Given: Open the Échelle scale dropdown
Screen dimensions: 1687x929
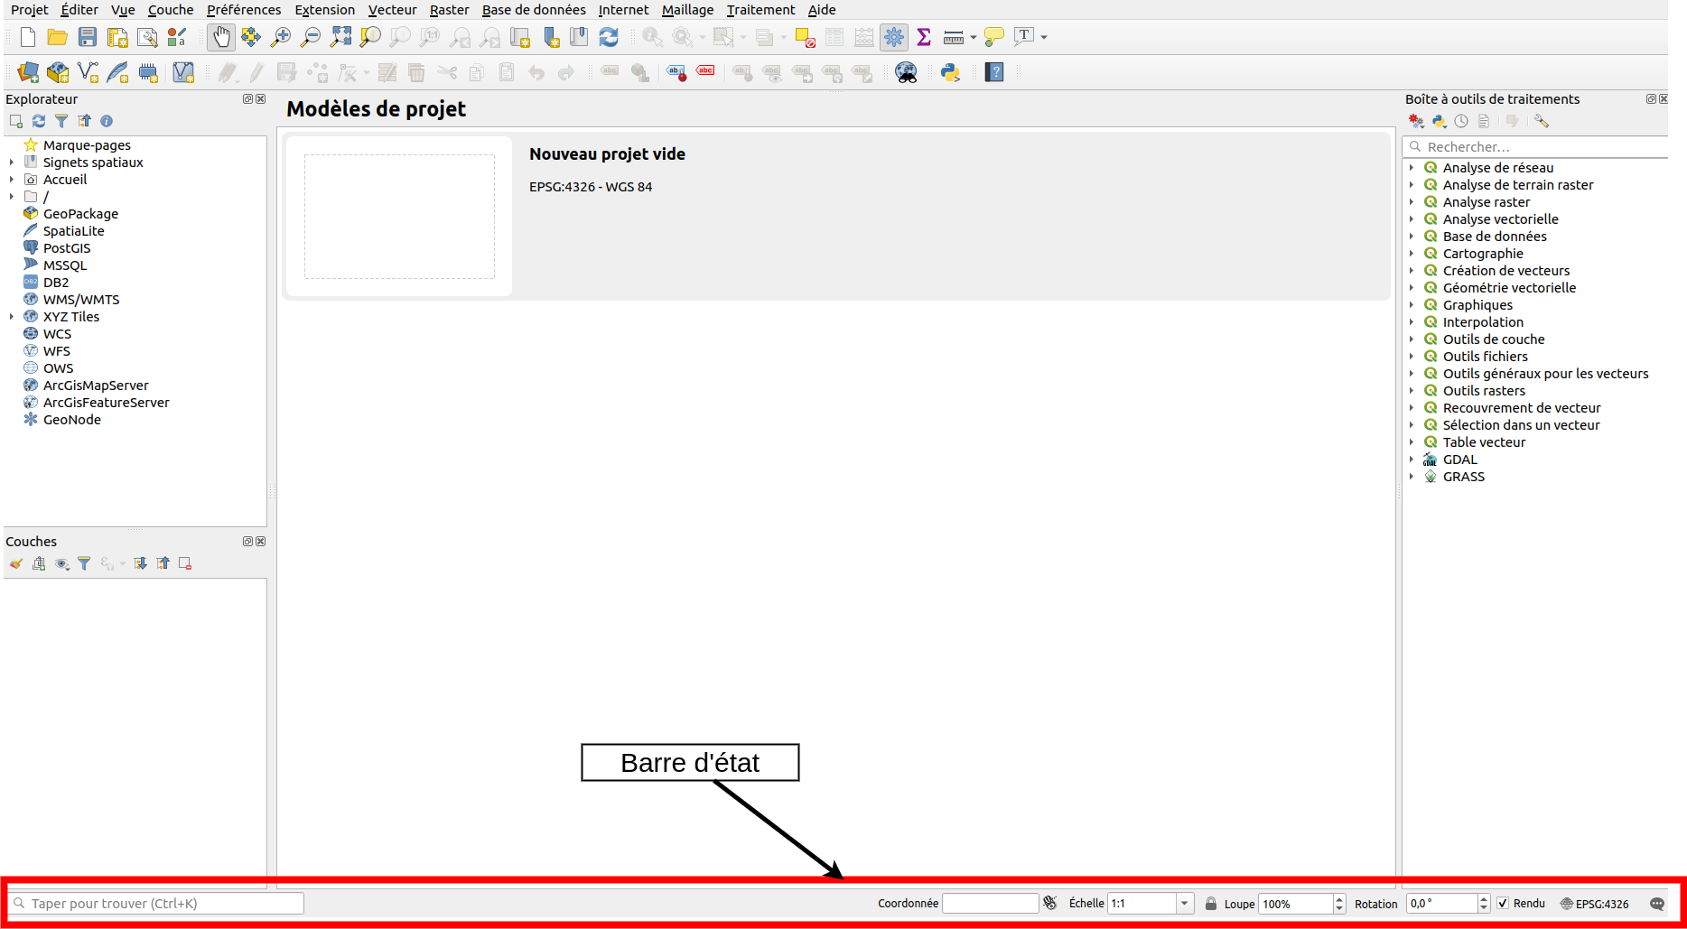Looking at the screenshot, I should pyautogui.click(x=1184, y=904).
